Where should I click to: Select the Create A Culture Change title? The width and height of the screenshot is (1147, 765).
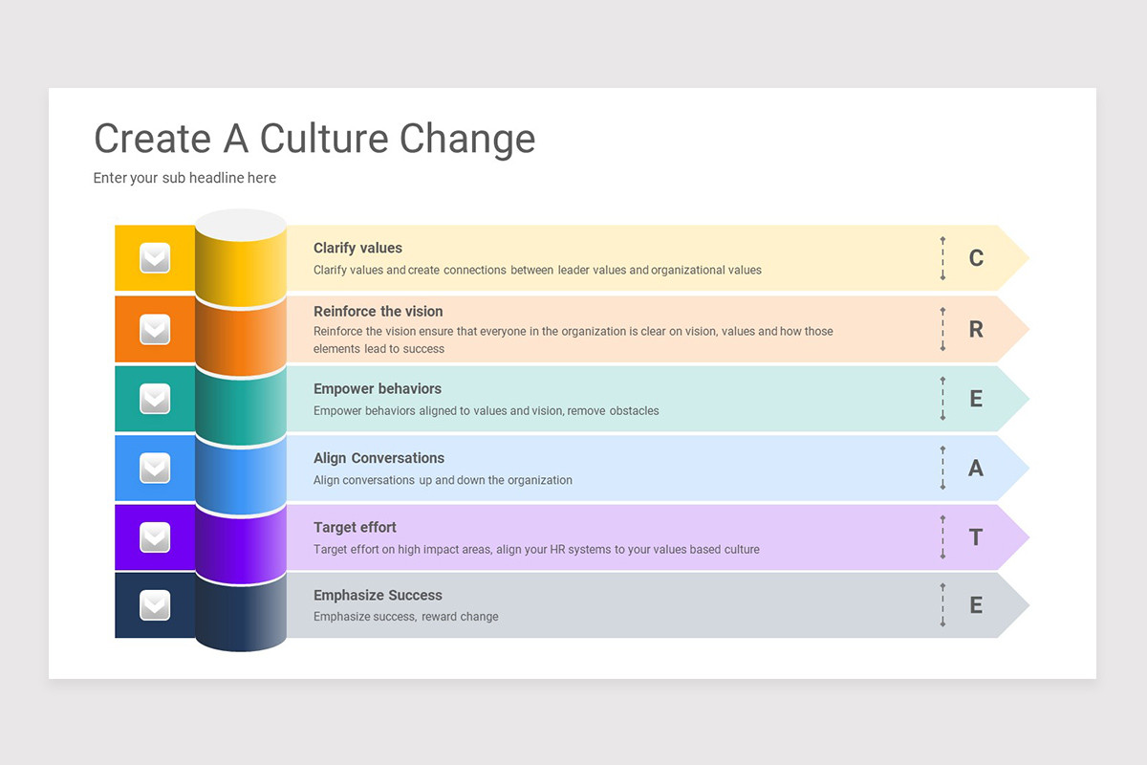(314, 139)
